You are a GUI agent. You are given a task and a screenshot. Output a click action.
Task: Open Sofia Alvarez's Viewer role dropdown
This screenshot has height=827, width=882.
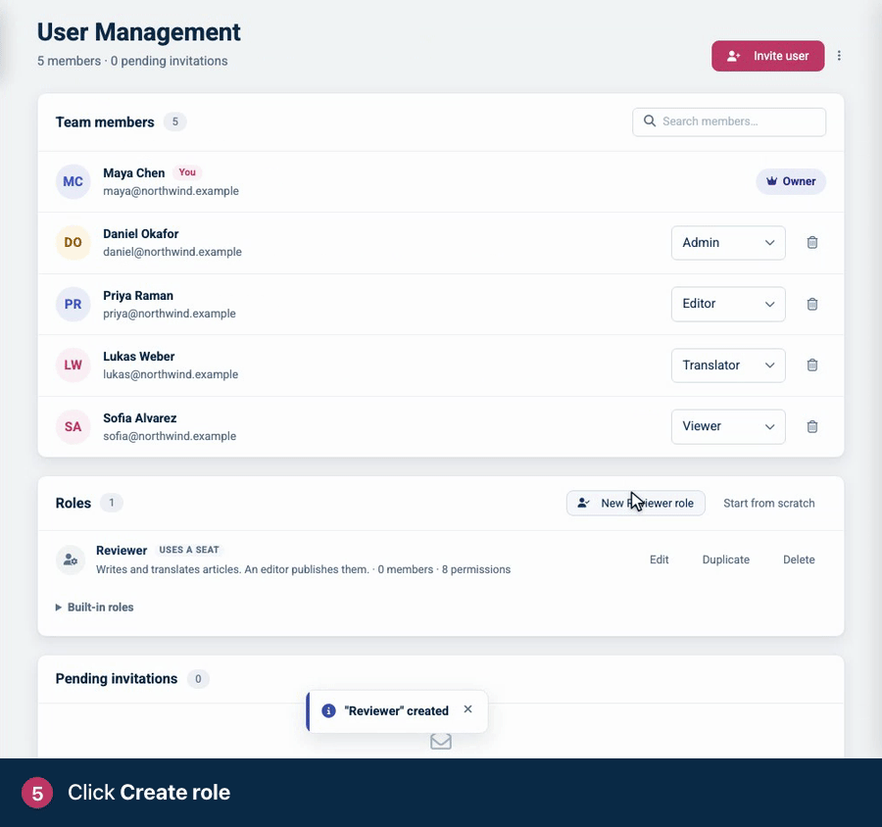[728, 426]
